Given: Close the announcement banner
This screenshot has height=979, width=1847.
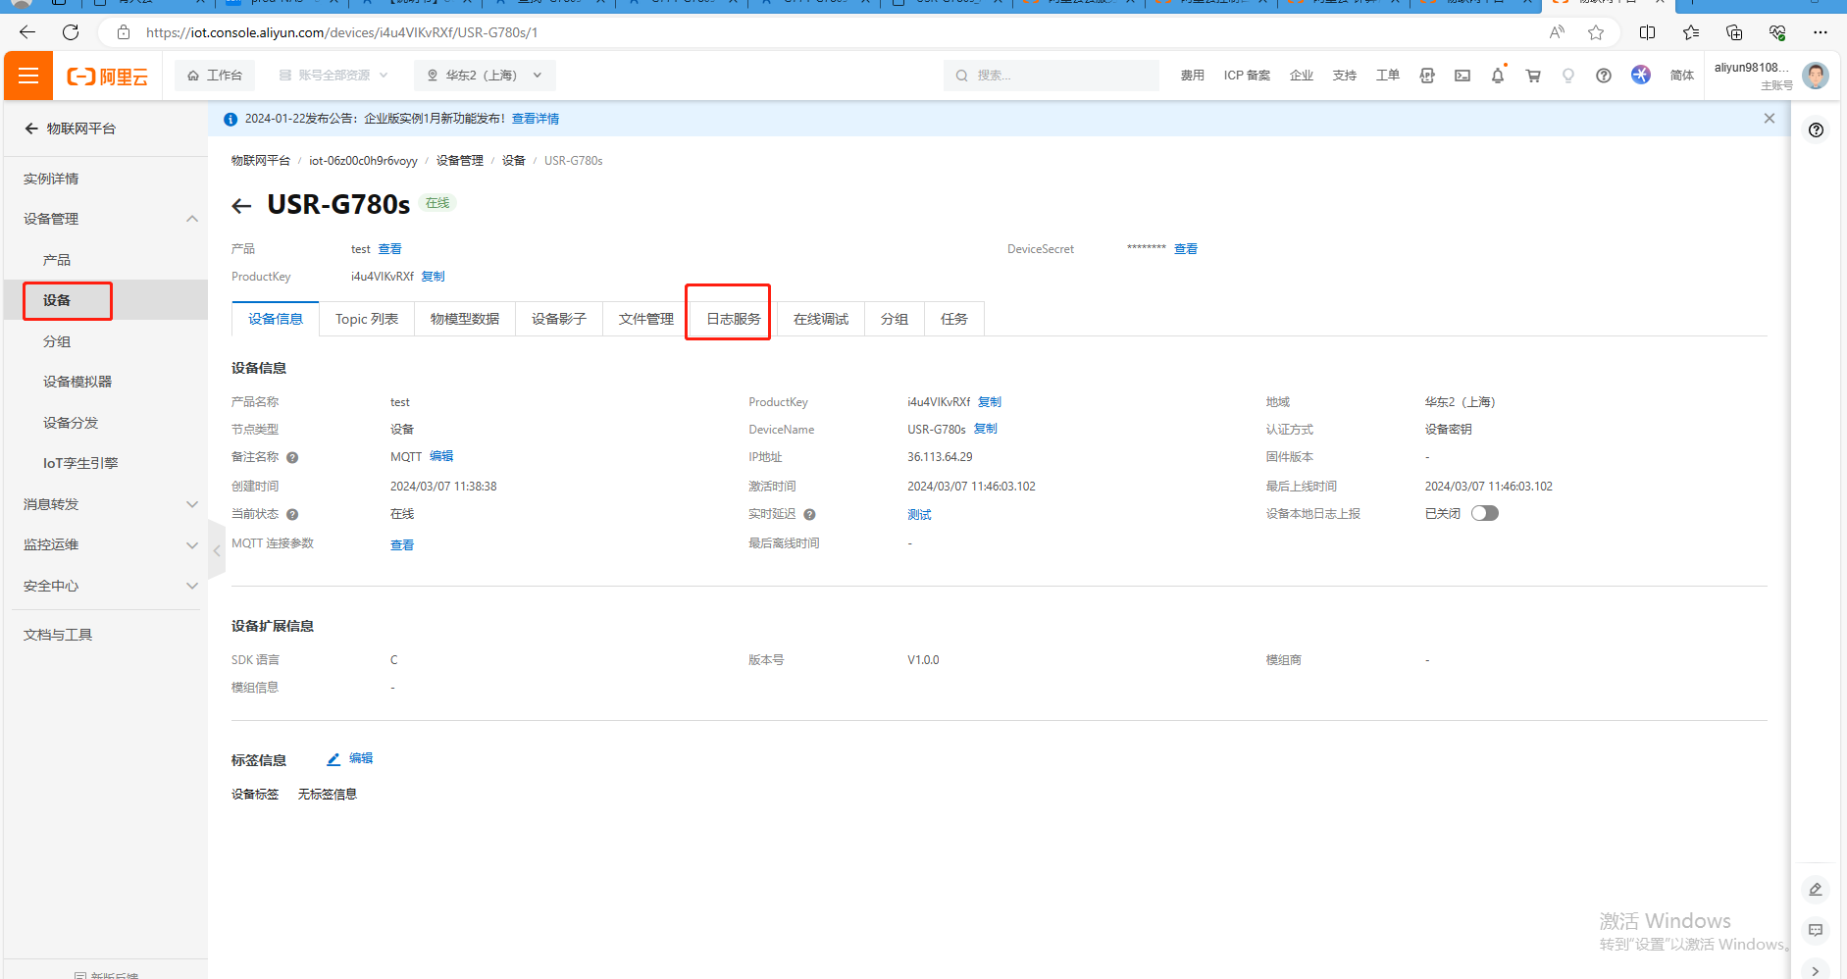Looking at the screenshot, I should click(1769, 119).
